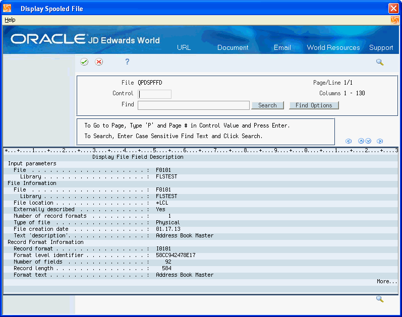
Task: Page up with the up arrow icon
Action: point(361,141)
